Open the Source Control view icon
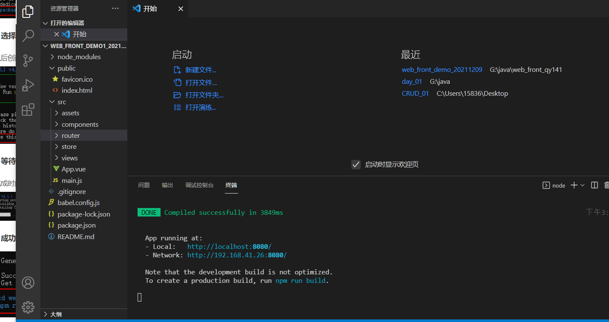This screenshot has height=322, width=609. 28,60
